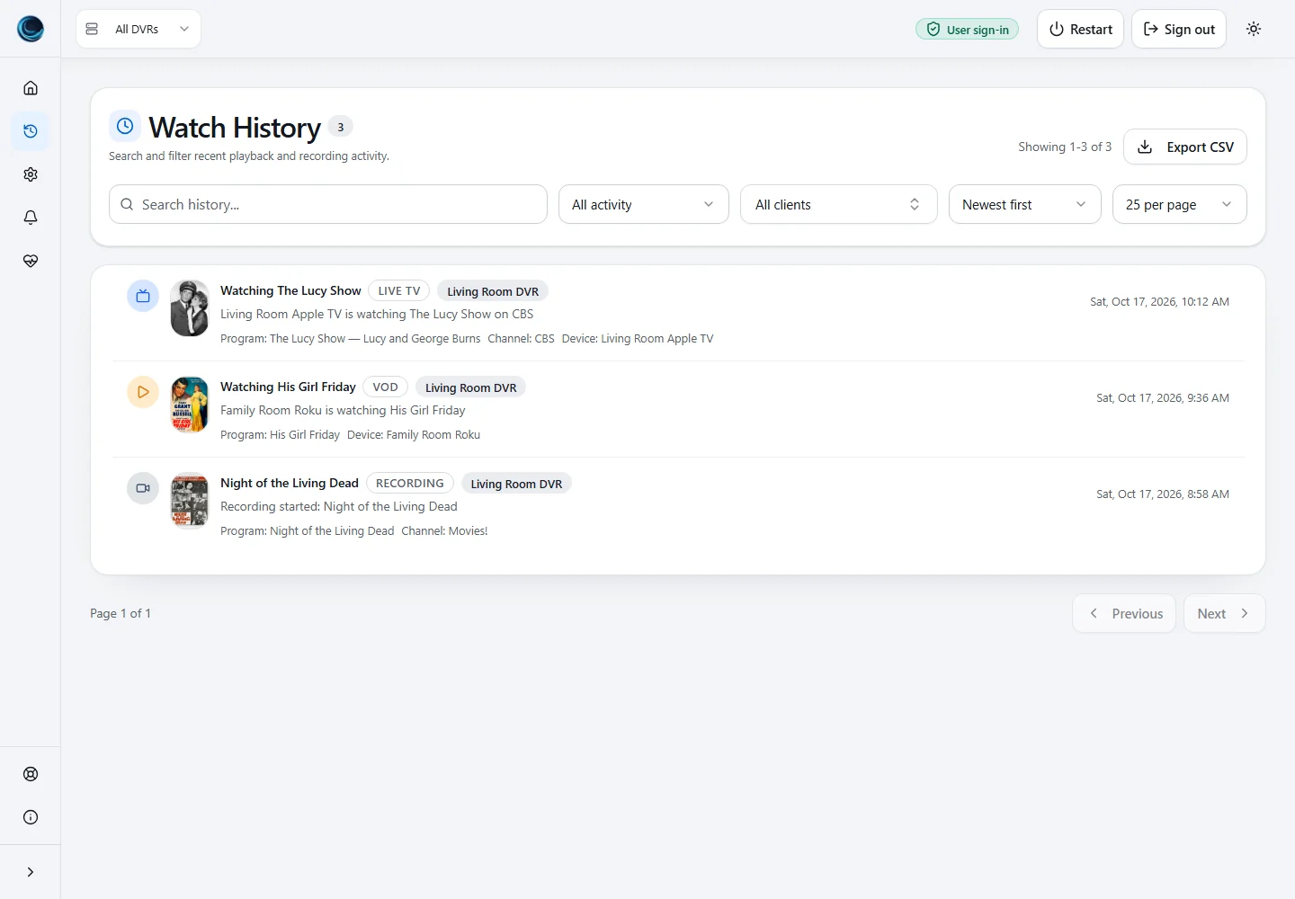Screen dimensions: 1295x899
Task: Click the "Sat, Oct 17, 2026, 10:12 AM" timestamp
Action: (1159, 302)
